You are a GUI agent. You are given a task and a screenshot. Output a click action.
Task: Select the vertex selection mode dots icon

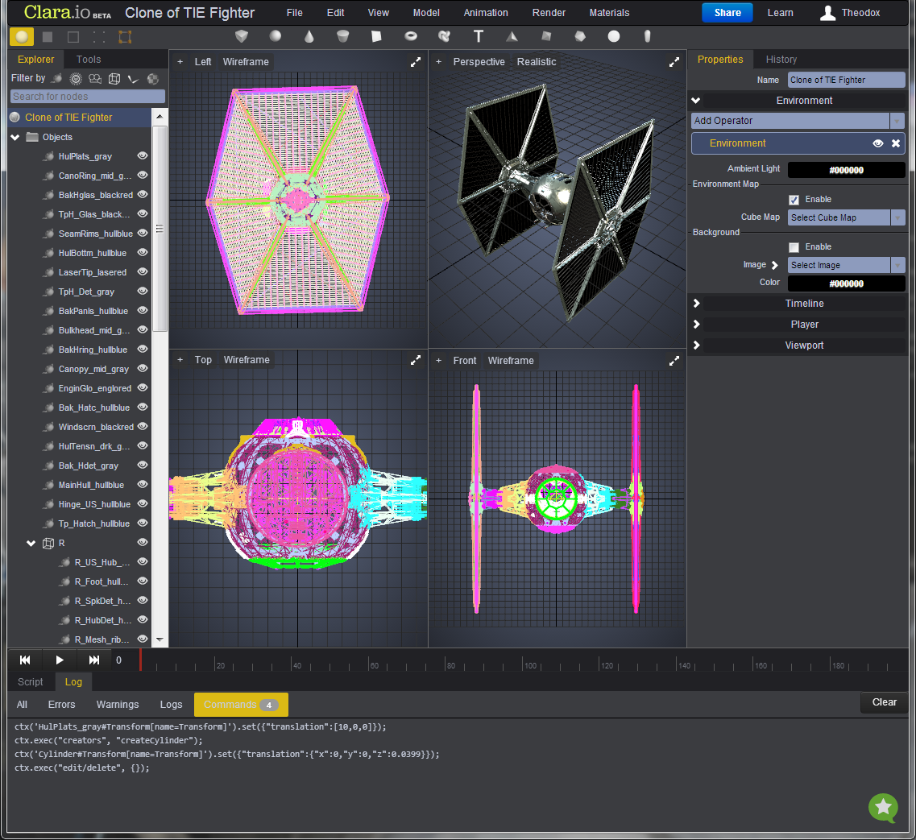[99, 37]
